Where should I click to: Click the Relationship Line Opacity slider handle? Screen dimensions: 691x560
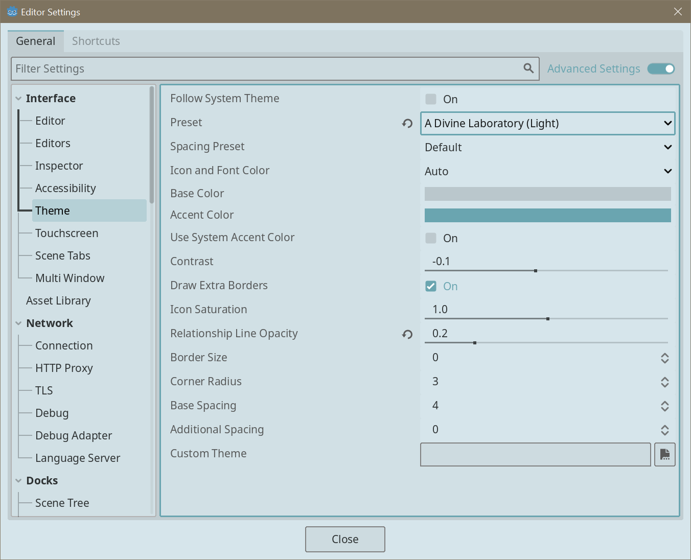coord(475,343)
